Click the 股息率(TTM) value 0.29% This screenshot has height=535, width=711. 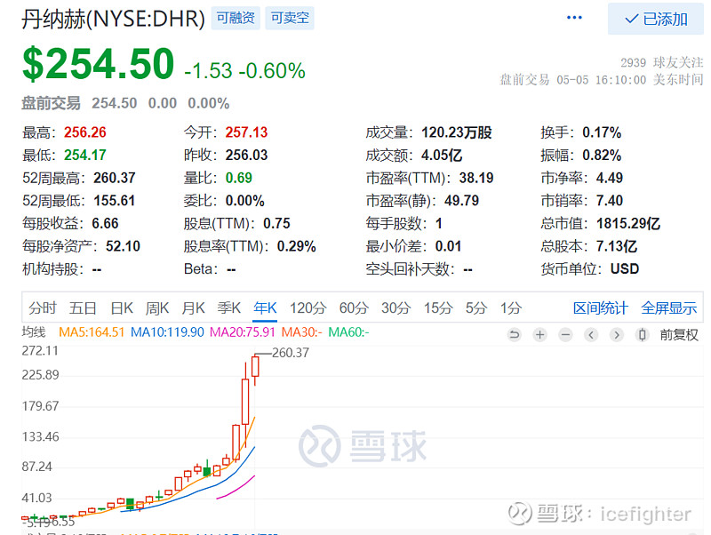coord(297,246)
